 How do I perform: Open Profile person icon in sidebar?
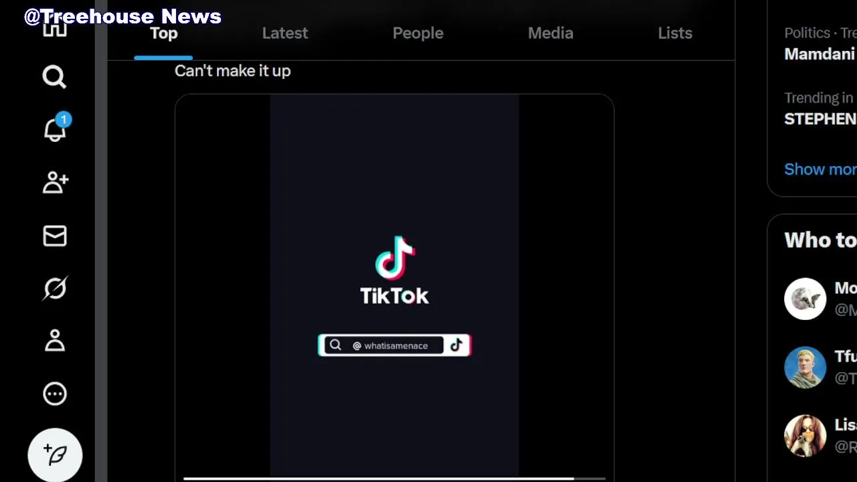tap(54, 341)
